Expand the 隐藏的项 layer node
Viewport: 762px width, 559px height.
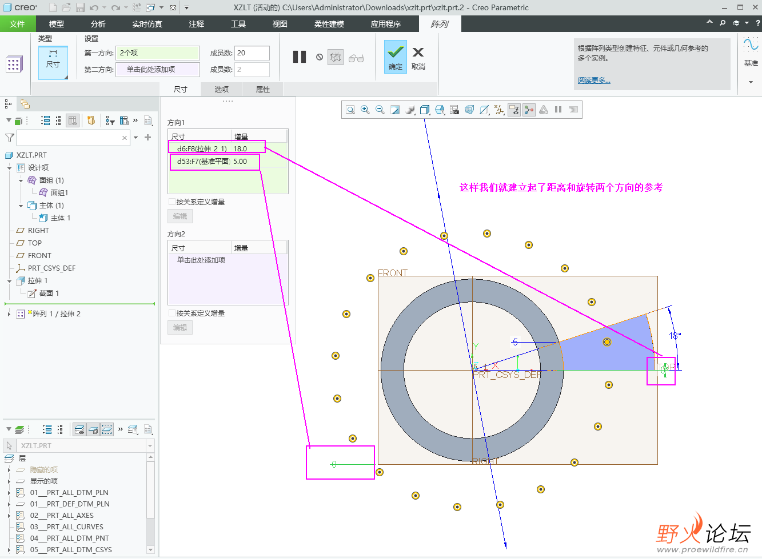[x=9, y=470]
